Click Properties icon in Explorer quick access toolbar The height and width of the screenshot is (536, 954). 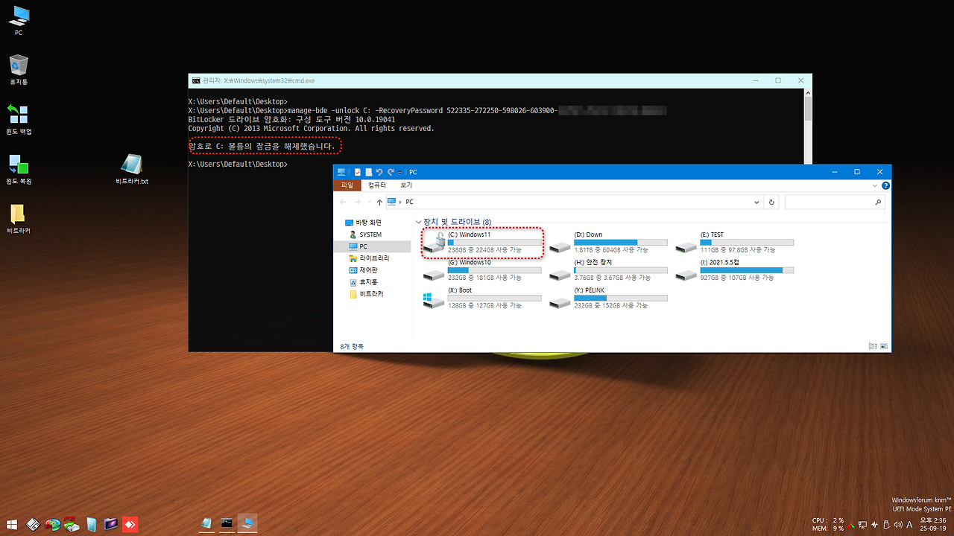[x=358, y=172]
